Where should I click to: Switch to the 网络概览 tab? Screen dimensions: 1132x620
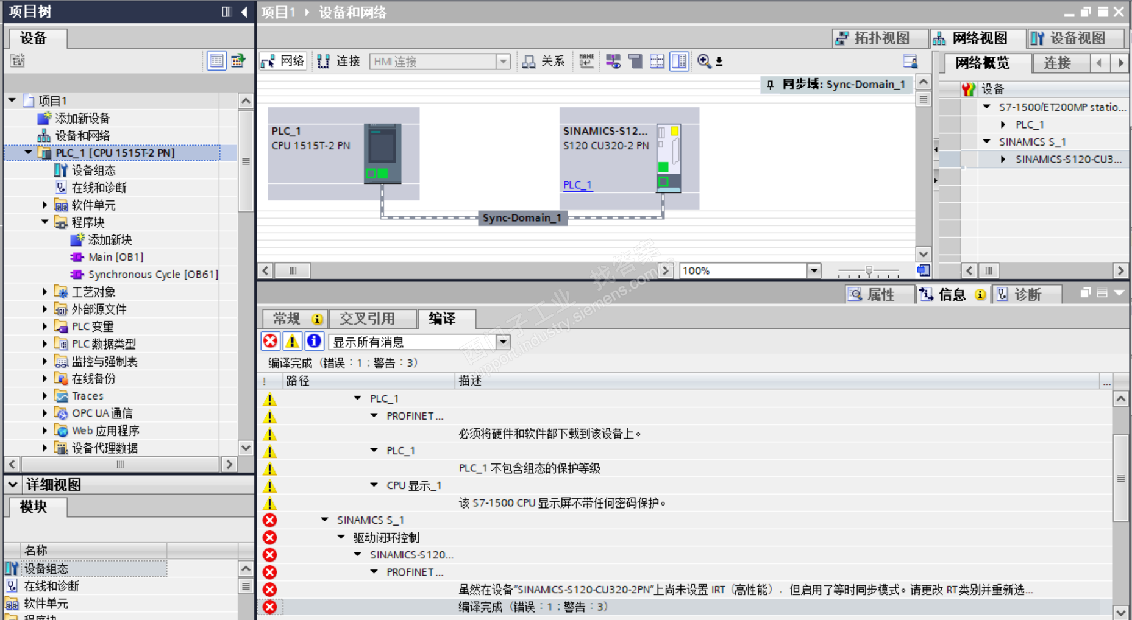coord(982,63)
